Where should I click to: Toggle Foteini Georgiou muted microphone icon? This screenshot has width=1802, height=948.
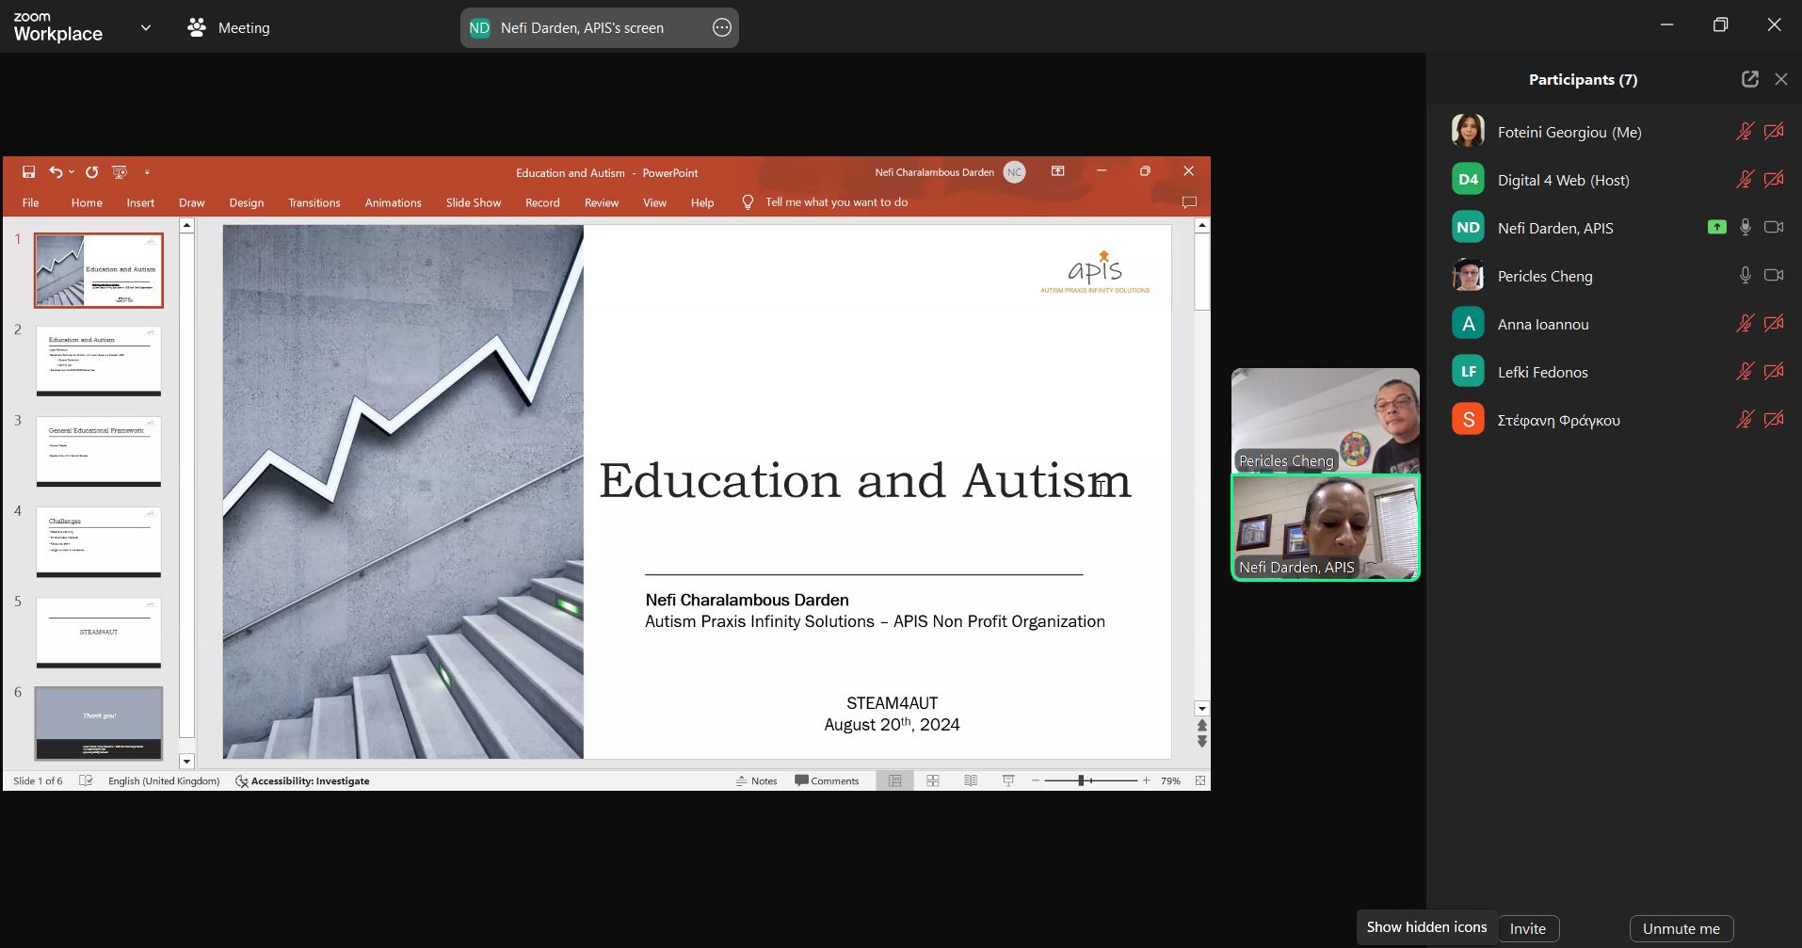pos(1746,132)
